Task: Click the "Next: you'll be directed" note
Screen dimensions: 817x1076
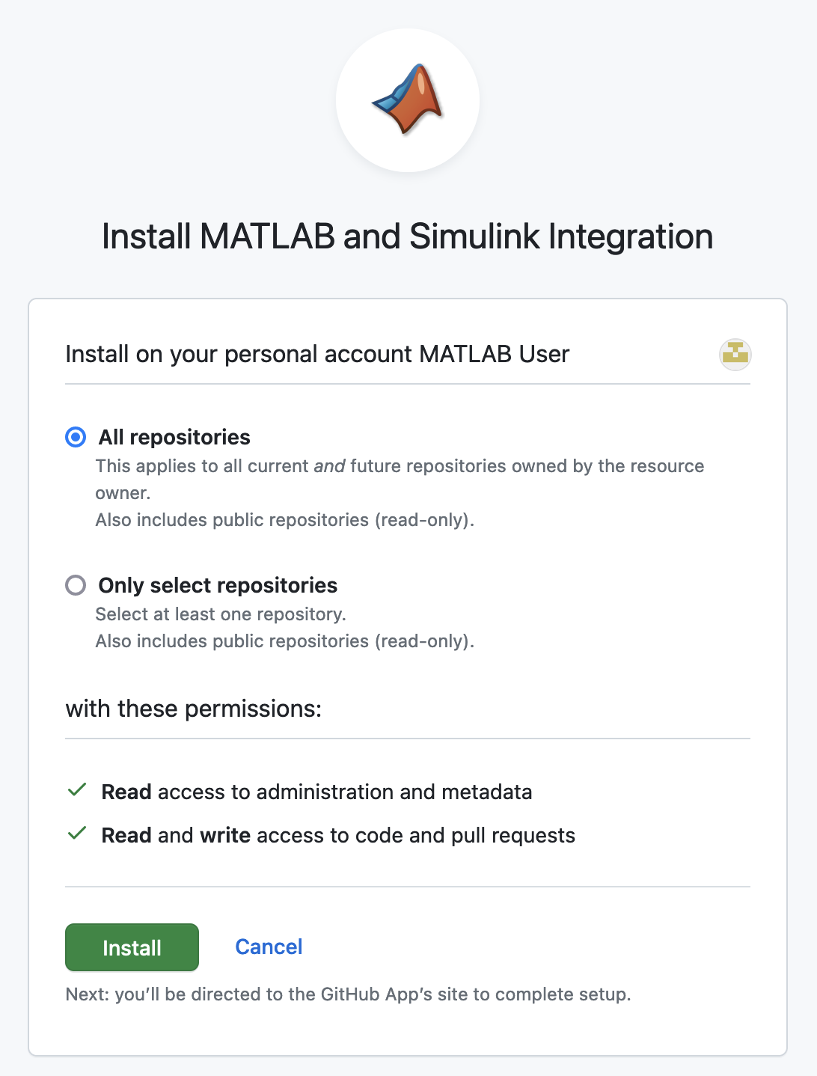Action: click(348, 994)
